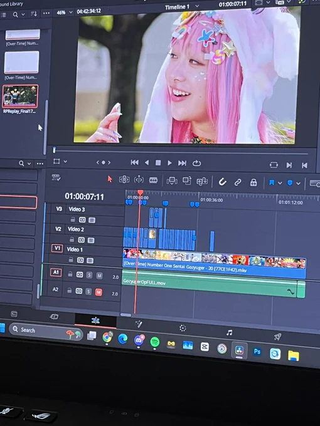
Task: Add a flag with the blue flag icon
Action: [272, 182]
